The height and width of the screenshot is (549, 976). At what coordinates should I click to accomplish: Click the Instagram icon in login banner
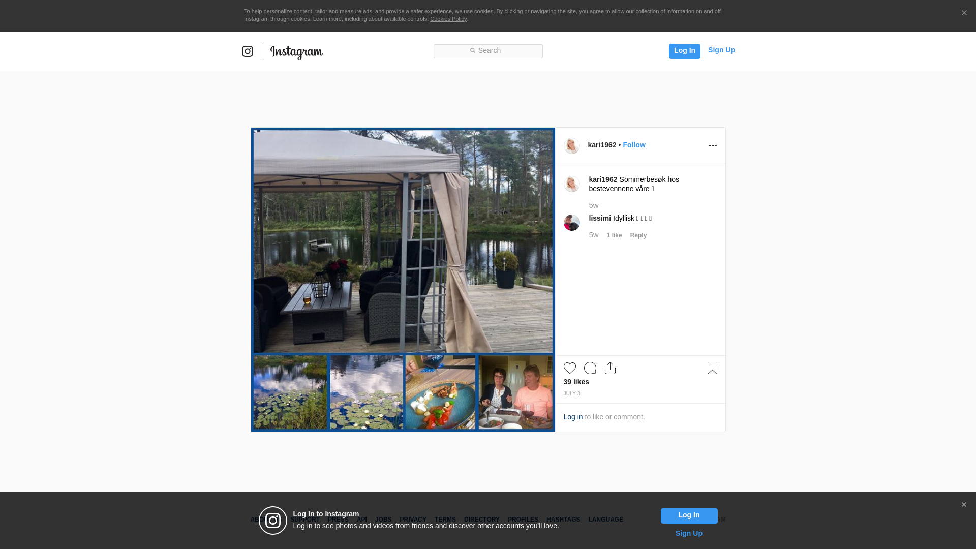click(x=273, y=521)
